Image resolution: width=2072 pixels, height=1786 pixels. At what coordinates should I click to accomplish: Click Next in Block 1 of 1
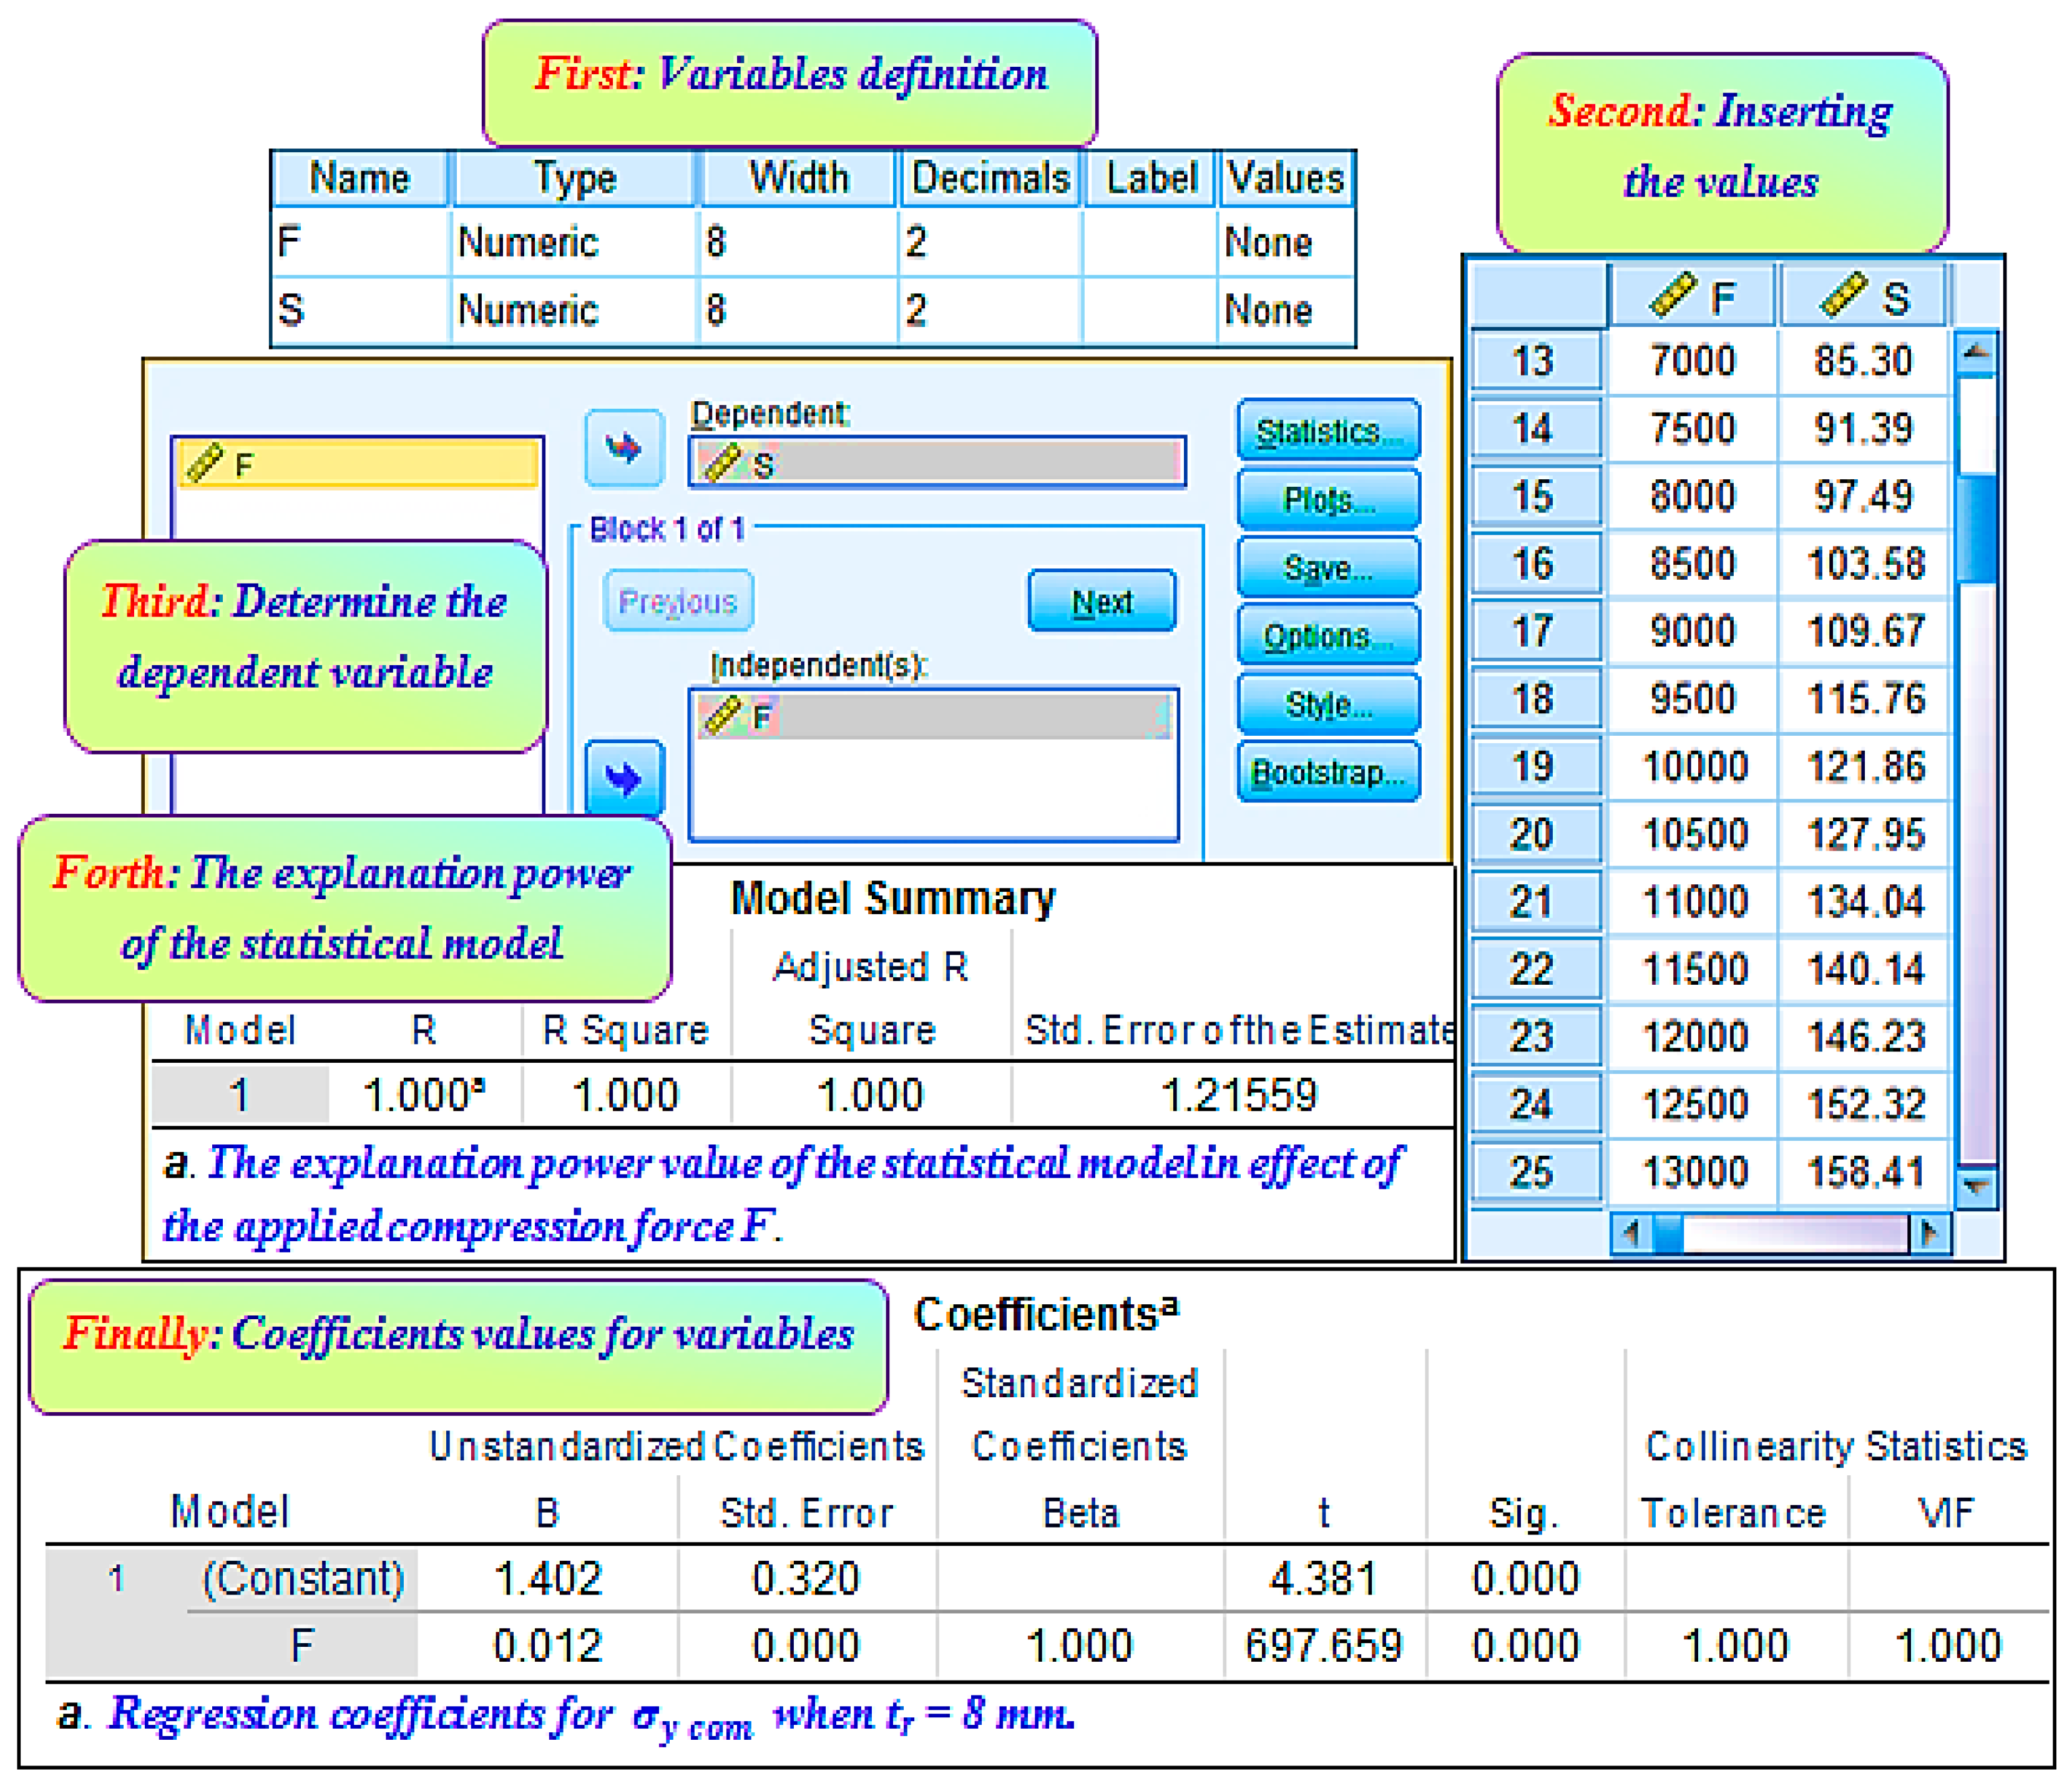1101,601
